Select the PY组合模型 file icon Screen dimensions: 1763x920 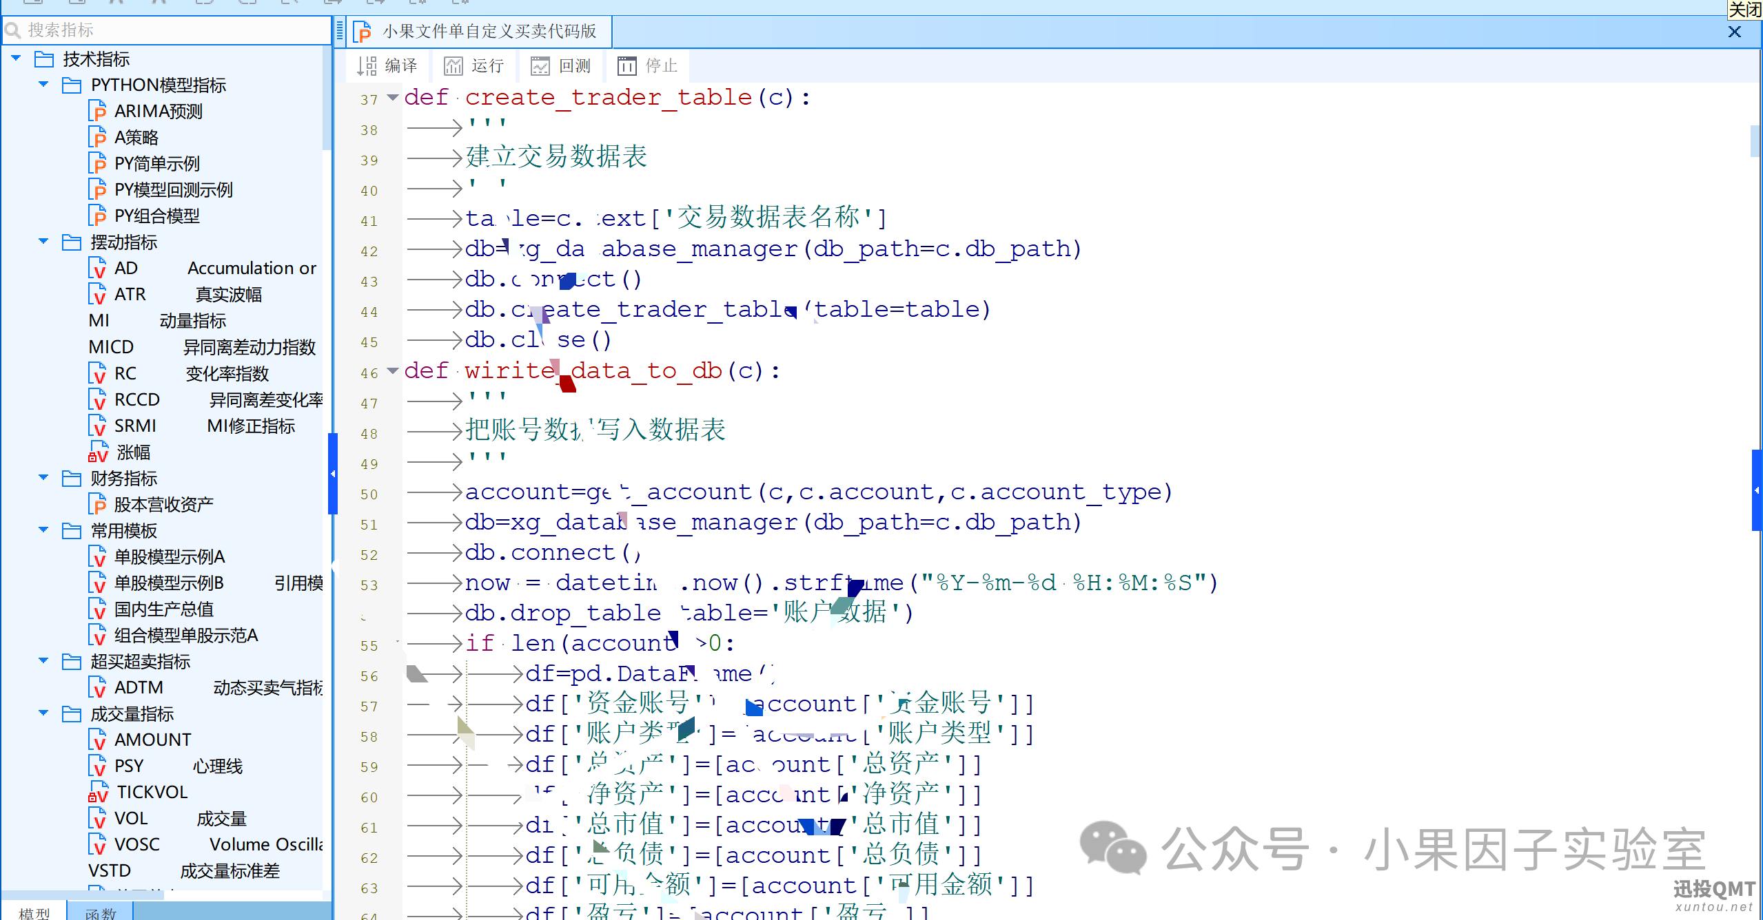point(97,216)
